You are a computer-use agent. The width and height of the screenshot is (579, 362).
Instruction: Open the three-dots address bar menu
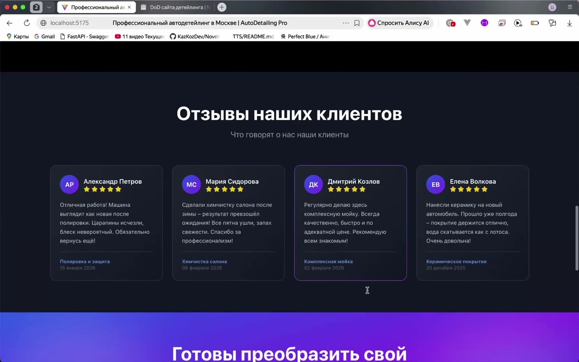(x=346, y=23)
